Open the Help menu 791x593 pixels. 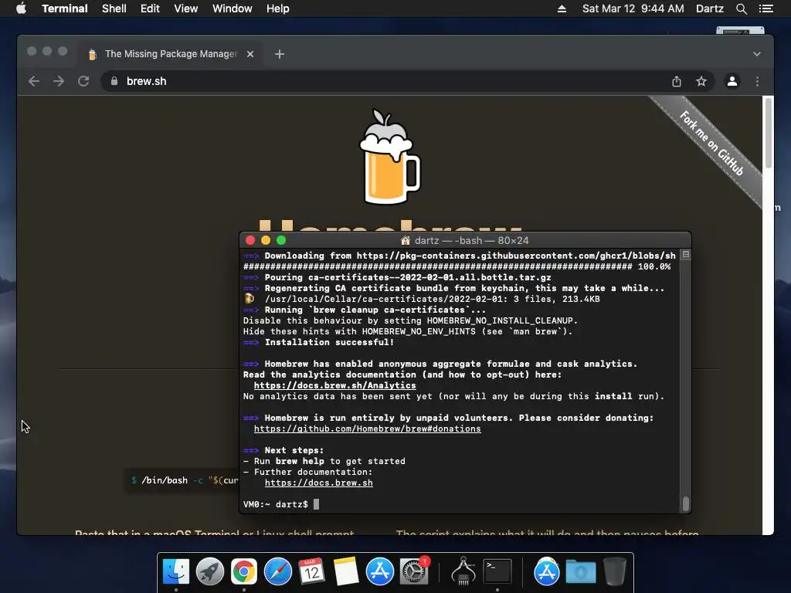[x=277, y=8]
